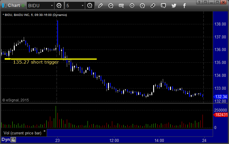Click the 182431 volume value marker

(221, 115)
